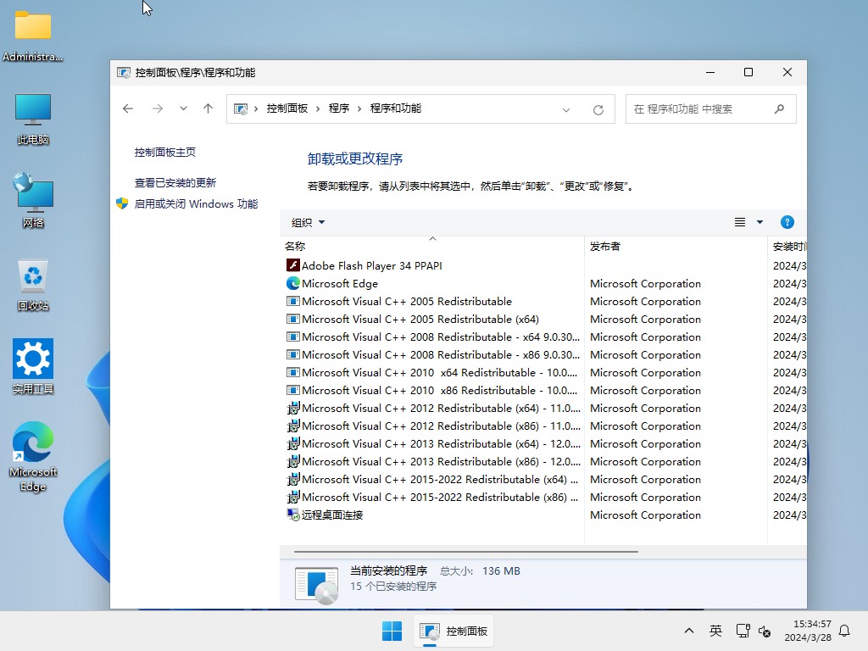The image size is (868, 651).
Task: Click the control panel icon in address bar
Action: click(240, 109)
